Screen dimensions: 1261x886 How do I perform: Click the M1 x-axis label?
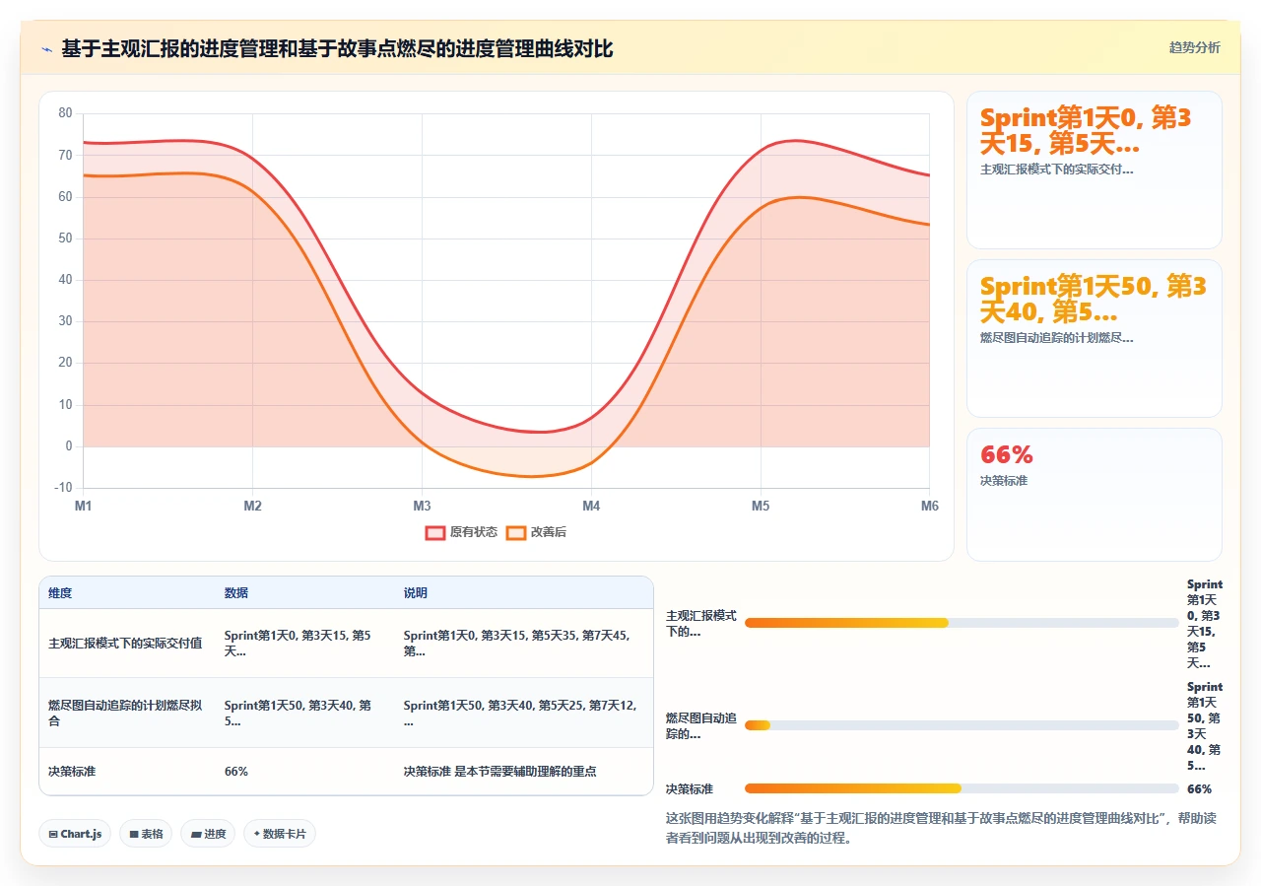click(83, 506)
